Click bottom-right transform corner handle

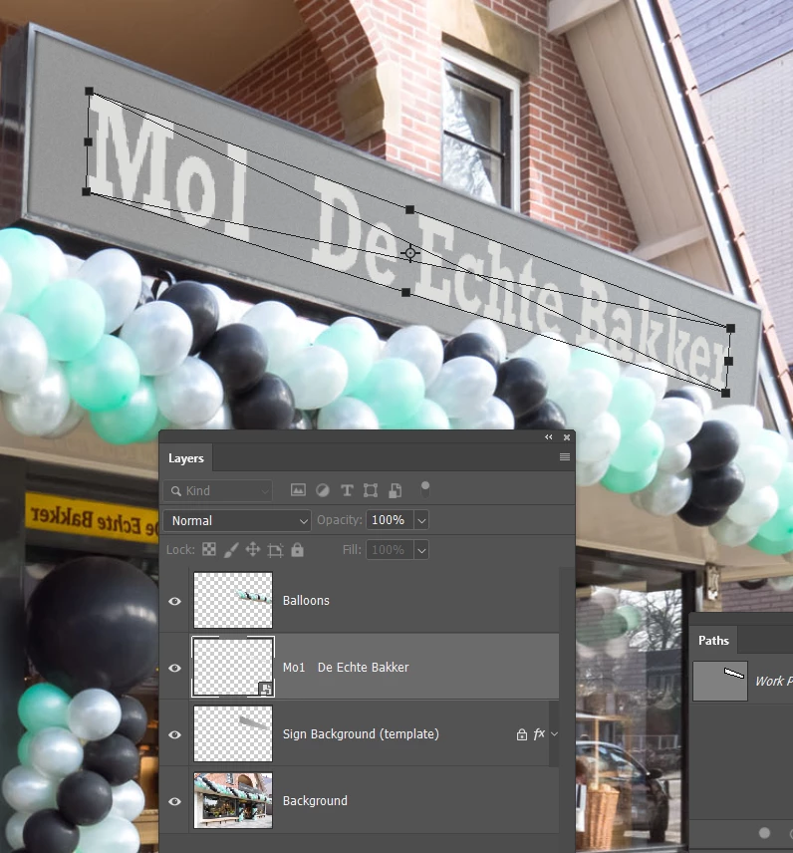coord(725,393)
